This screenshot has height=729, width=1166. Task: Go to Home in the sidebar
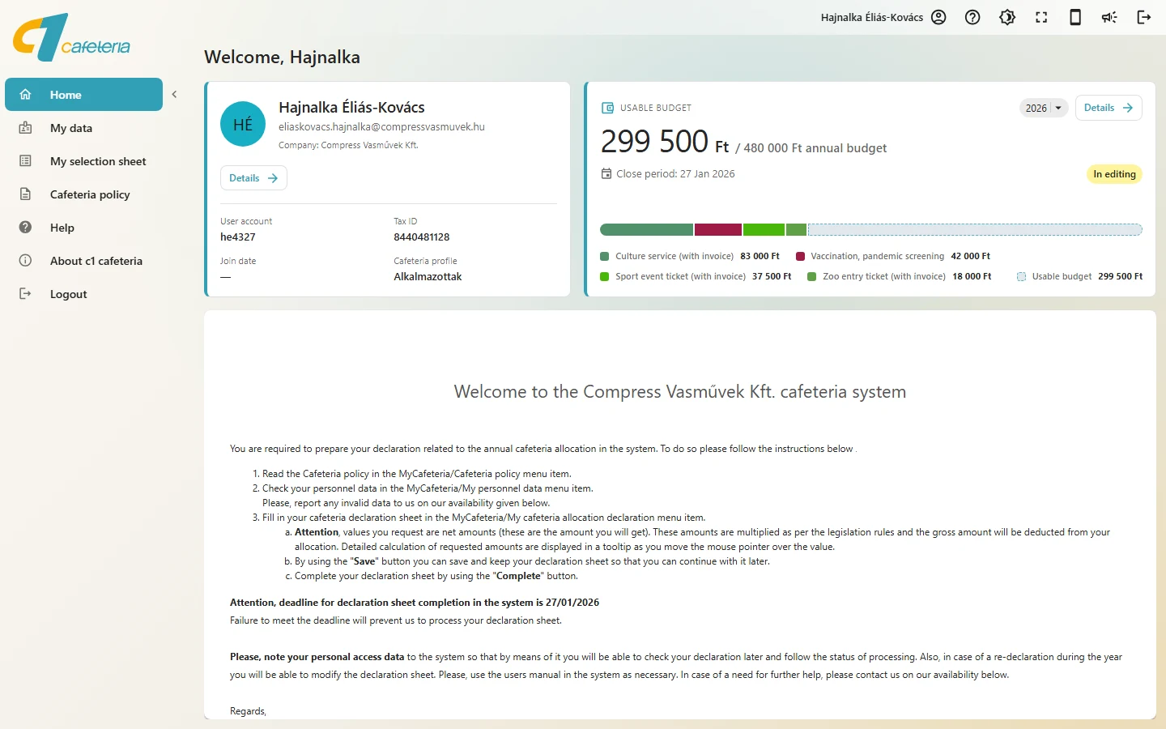click(x=84, y=95)
